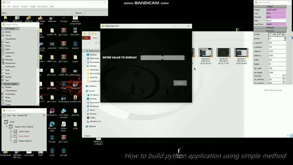Viewport: 293px width, 165px height.
Task: Click the DISPLAY button in the dialog
Action: click(180, 83)
